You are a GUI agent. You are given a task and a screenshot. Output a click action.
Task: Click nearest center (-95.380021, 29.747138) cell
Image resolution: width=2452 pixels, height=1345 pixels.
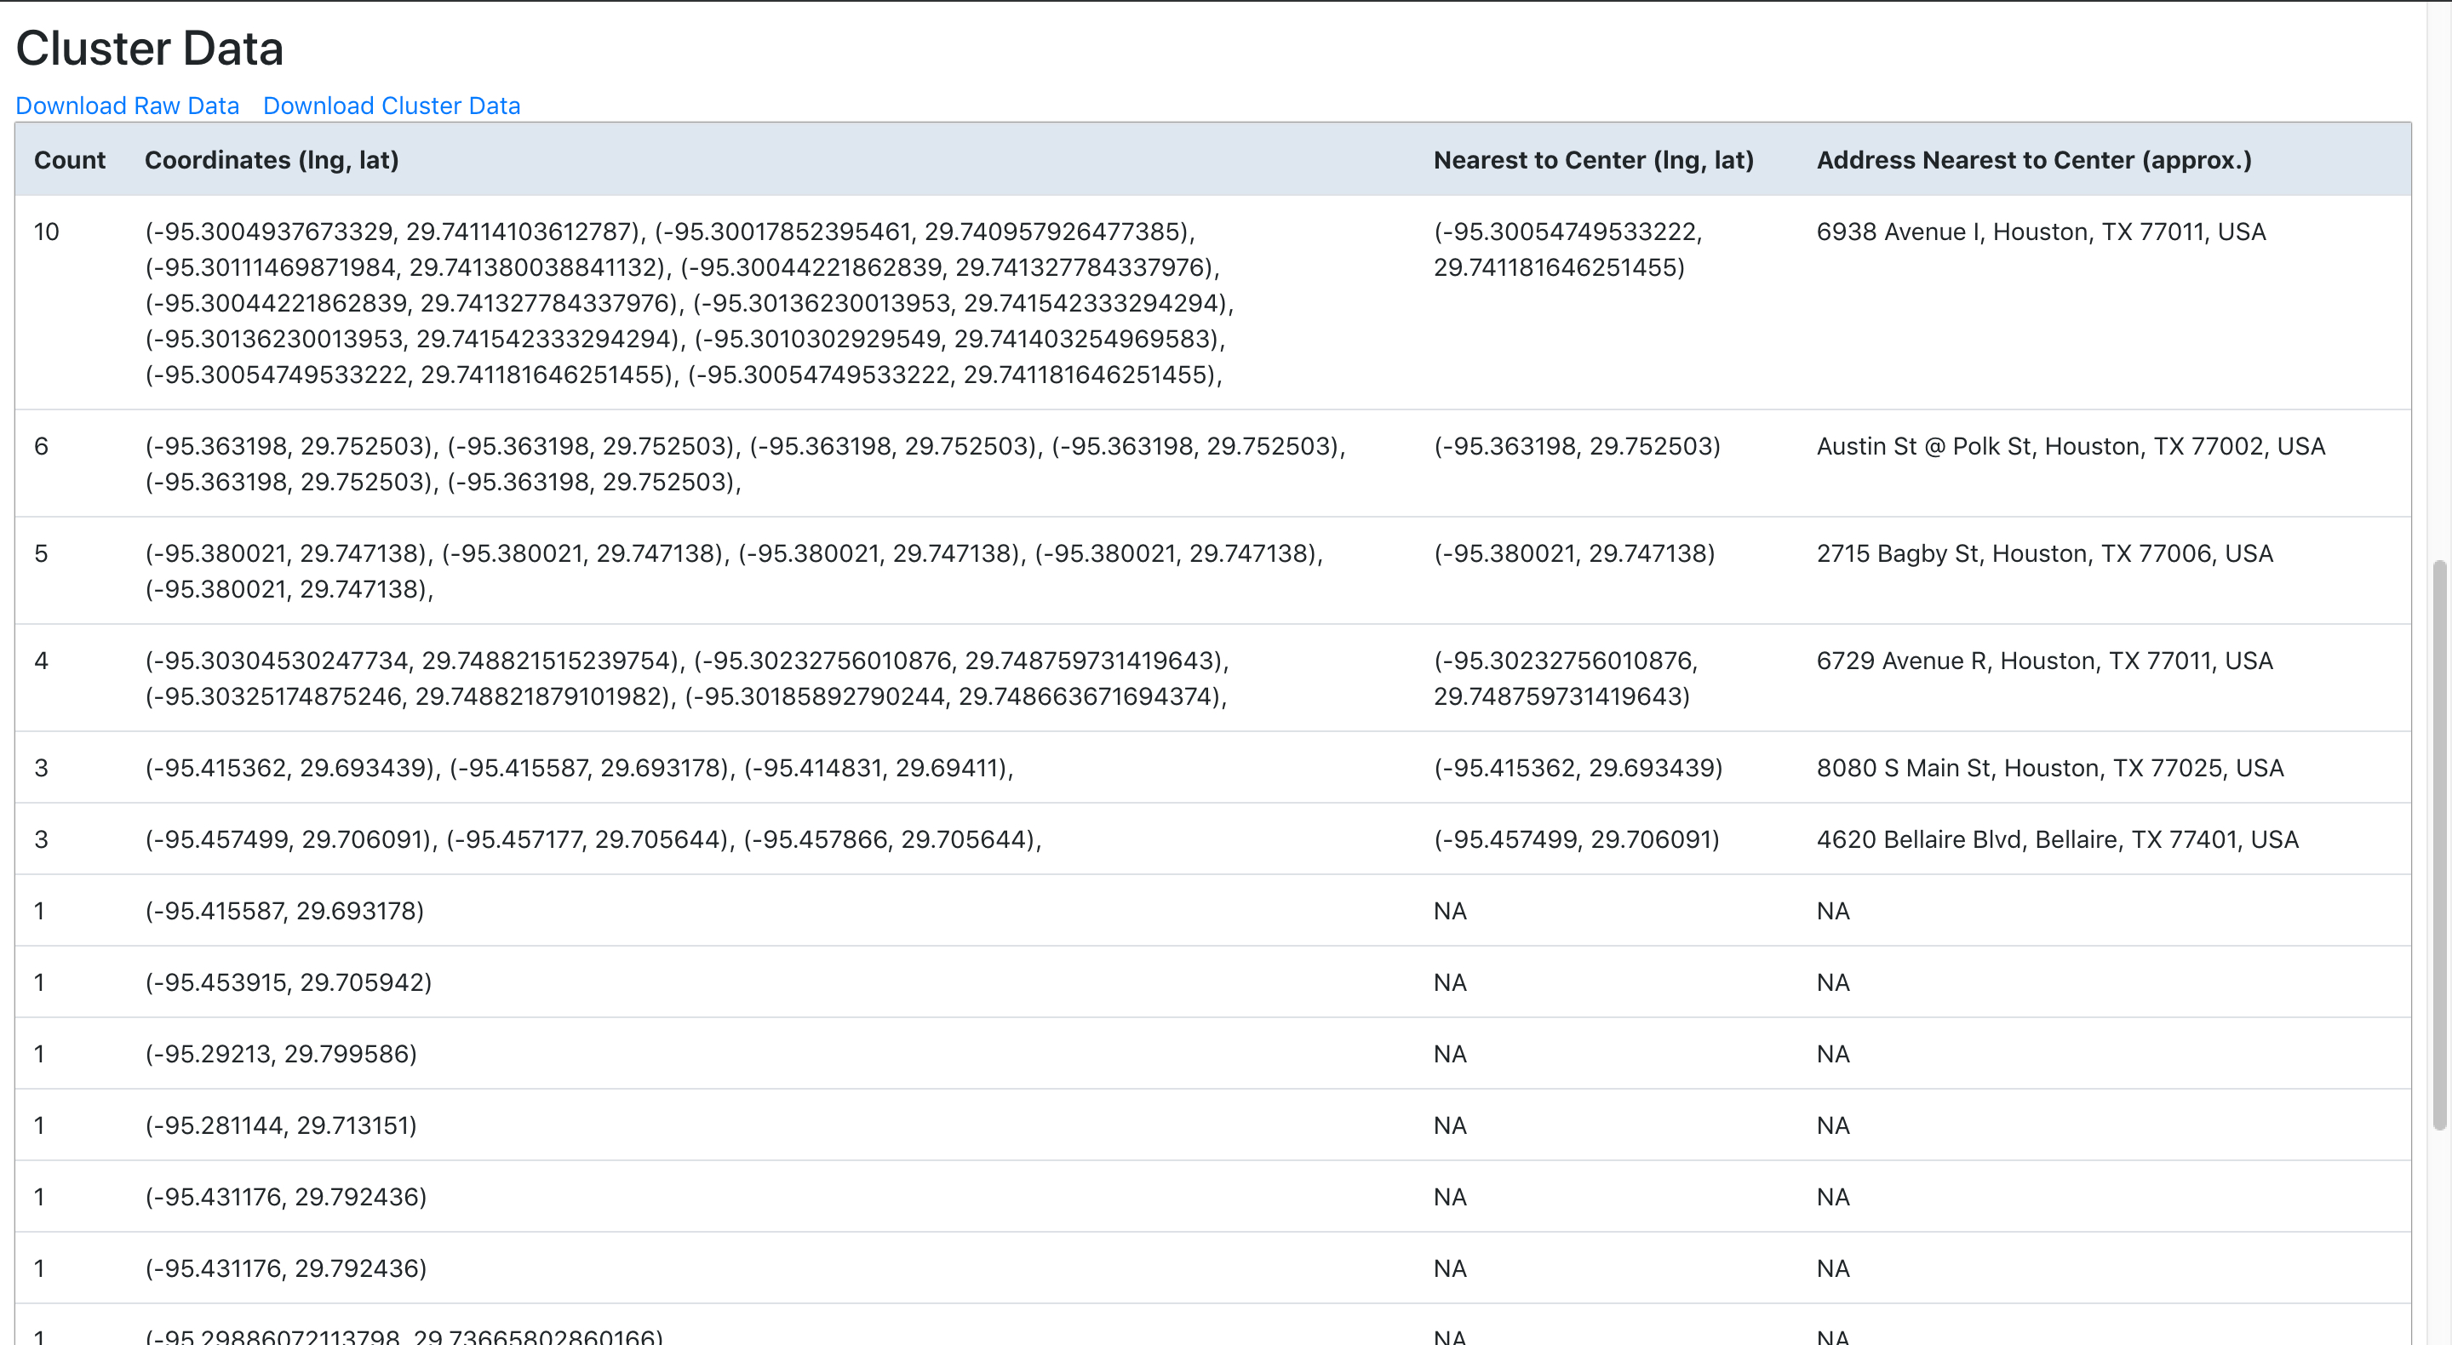tap(1573, 554)
